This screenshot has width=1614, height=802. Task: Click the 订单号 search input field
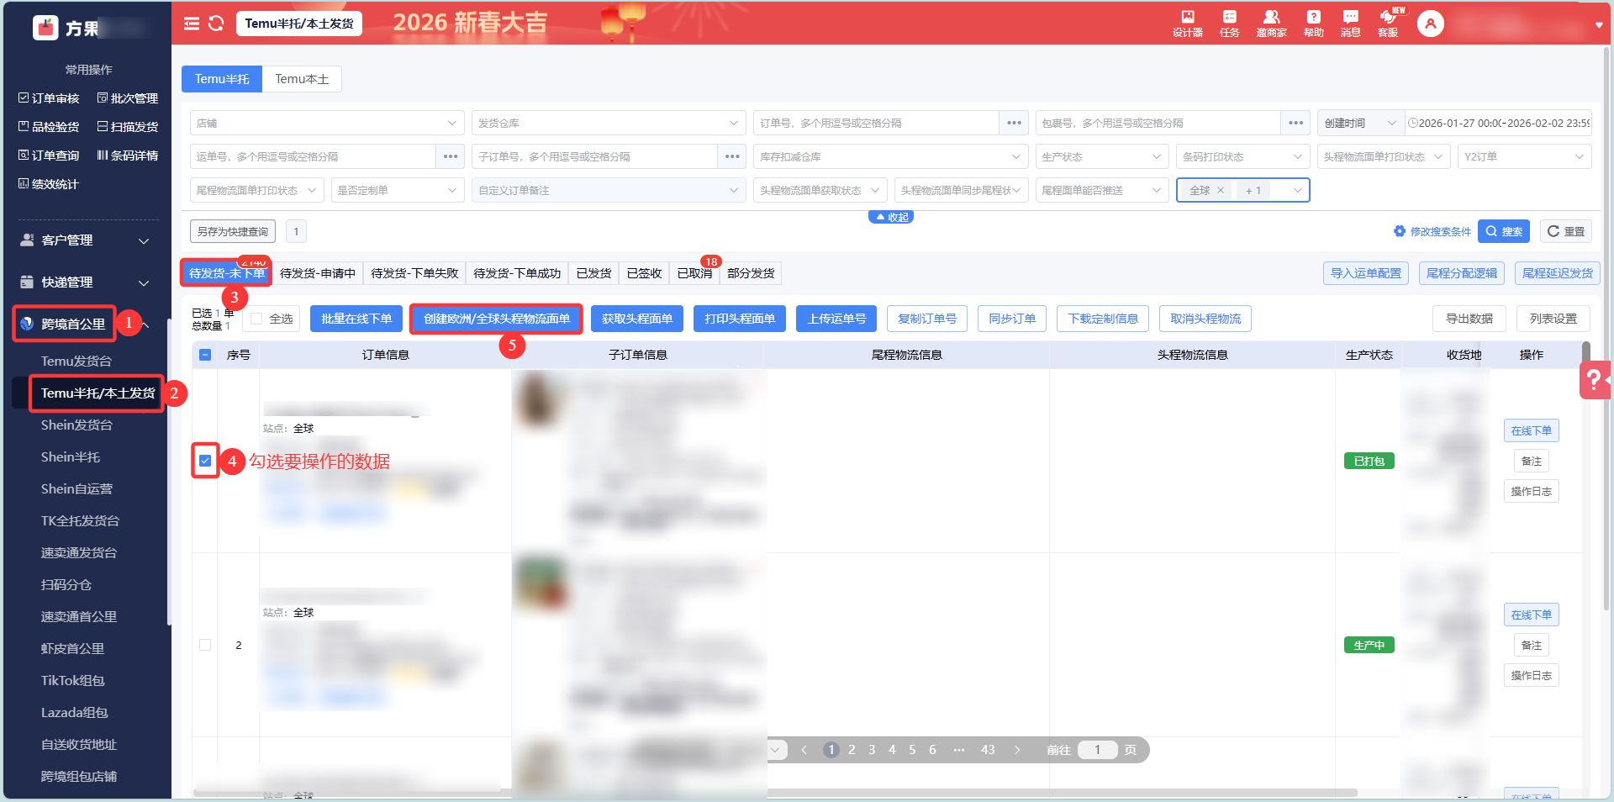tap(876, 123)
